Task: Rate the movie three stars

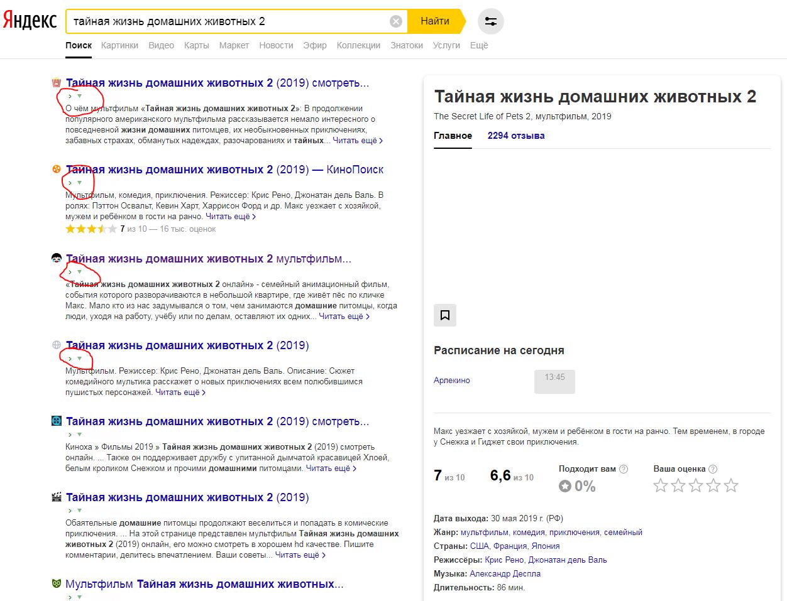Action: 696,485
